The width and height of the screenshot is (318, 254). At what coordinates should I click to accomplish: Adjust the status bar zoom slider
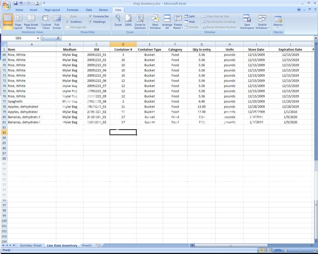(x=300, y=250)
